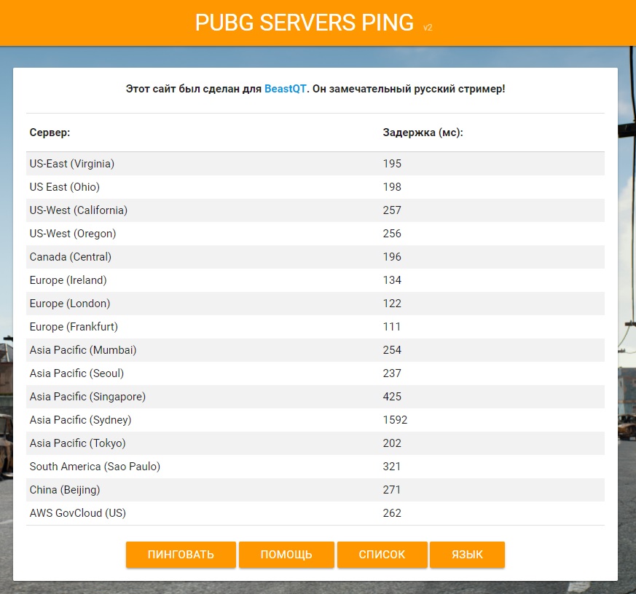Change language with ЯЗЫК button
Image resolution: width=636 pixels, height=594 pixels.
(467, 554)
